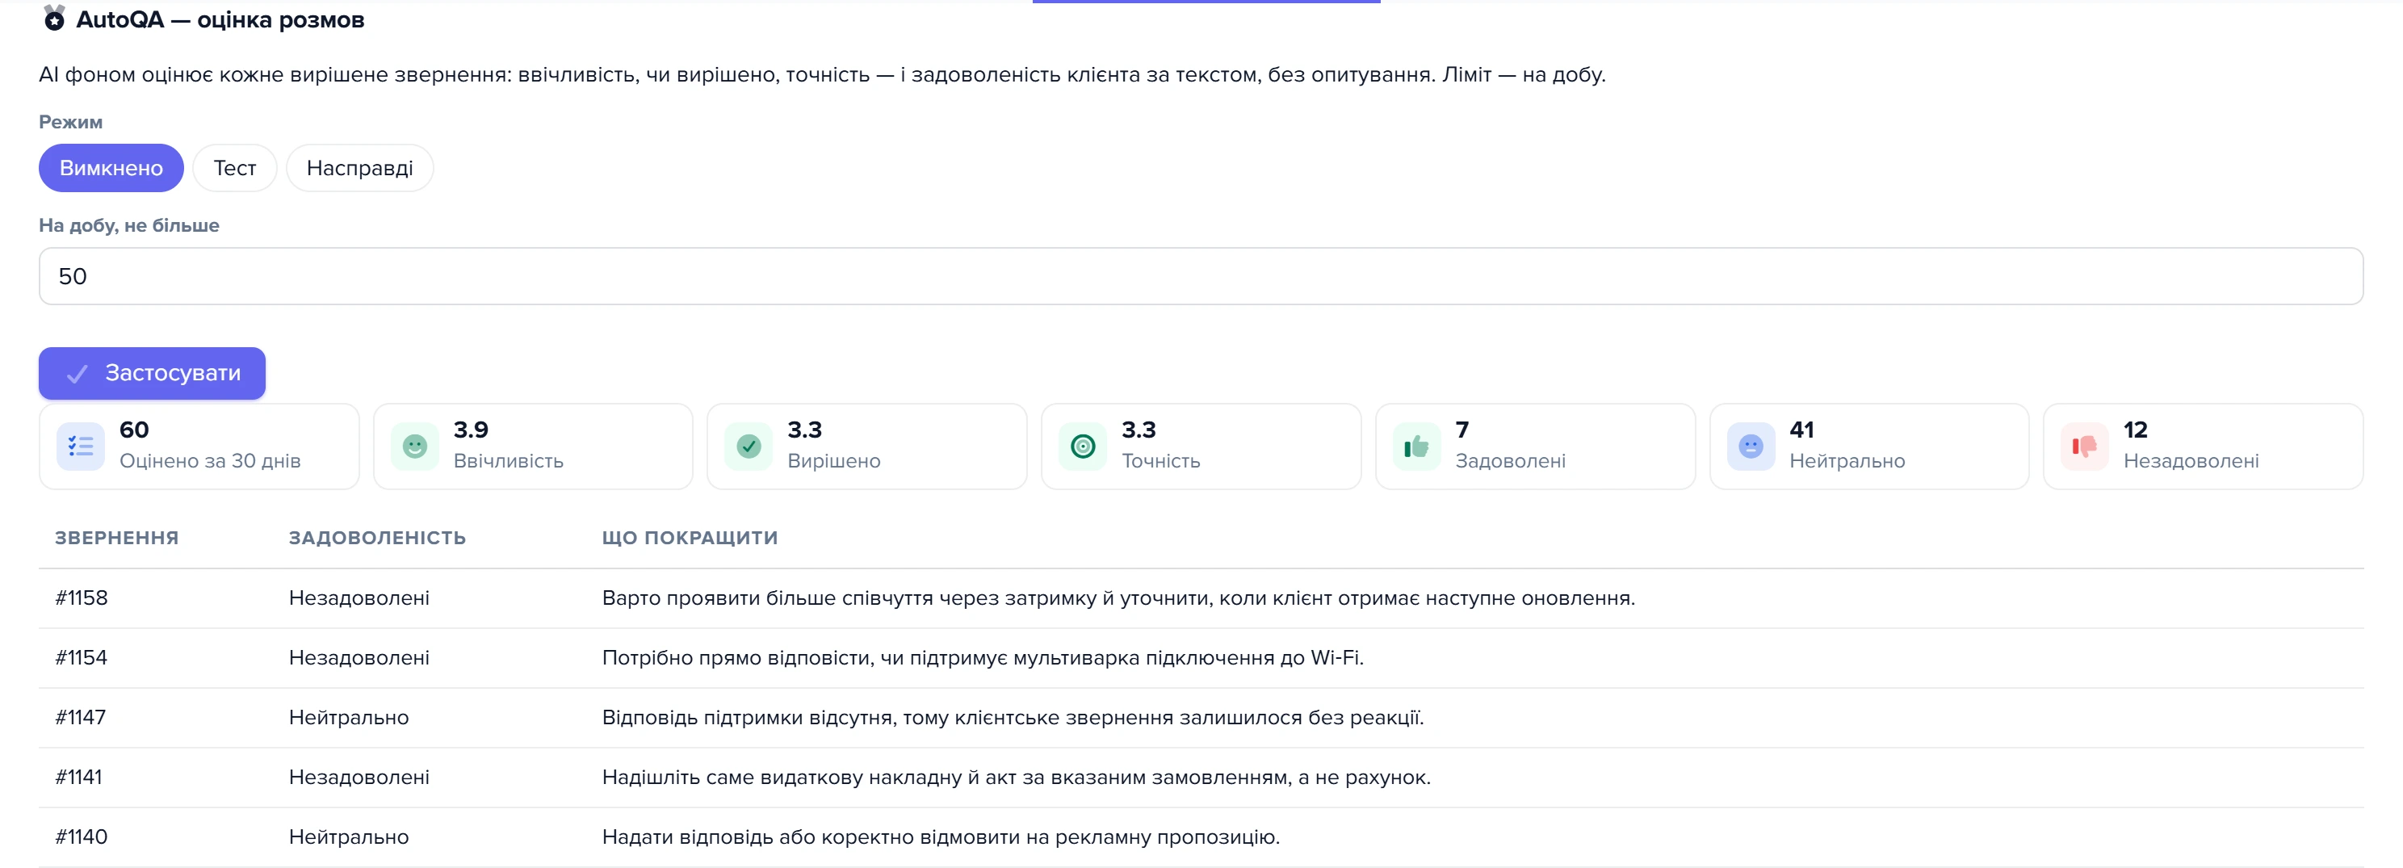Image resolution: width=2403 pixels, height=868 pixels.
Task: Open ticket #1140
Action: coord(82,837)
